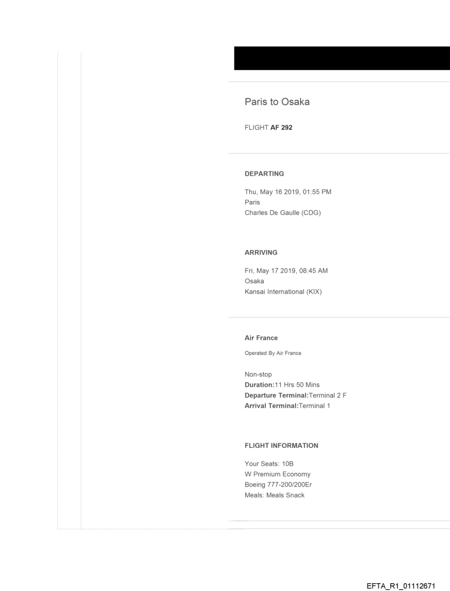Click the bold Air France airline name
450x591 pixels.
point(261,338)
